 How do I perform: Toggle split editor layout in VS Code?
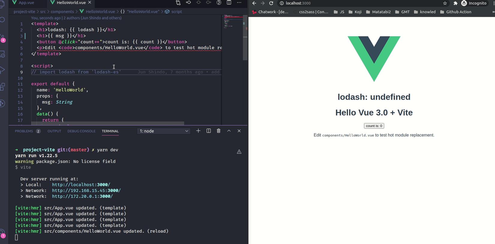tap(229, 3)
